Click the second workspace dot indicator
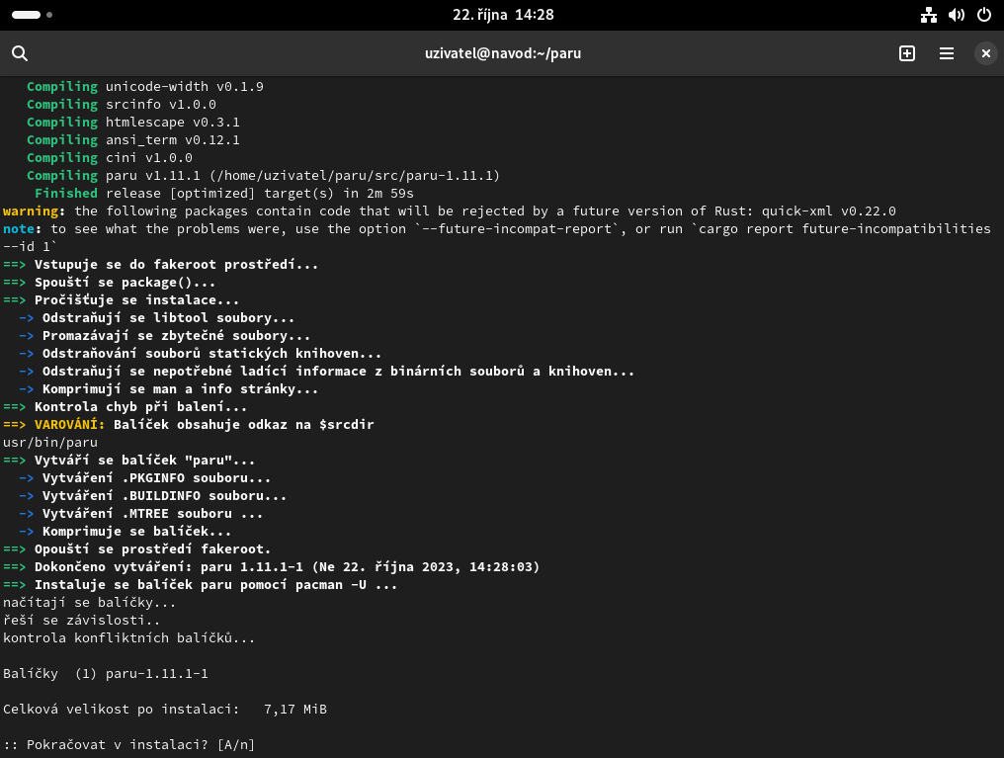This screenshot has height=758, width=1004. 49,15
